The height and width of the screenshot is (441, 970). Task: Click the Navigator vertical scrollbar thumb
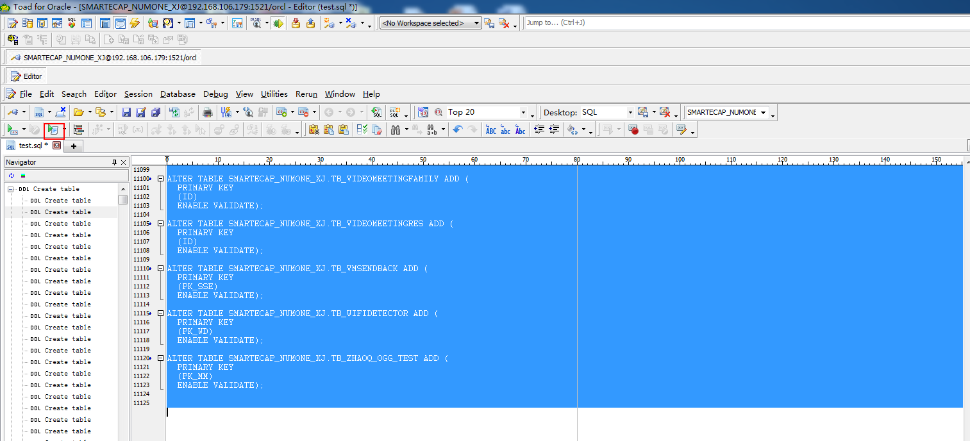(x=122, y=199)
